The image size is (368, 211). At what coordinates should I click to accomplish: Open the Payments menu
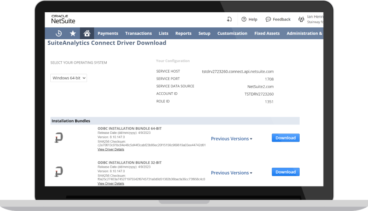pyautogui.click(x=108, y=33)
